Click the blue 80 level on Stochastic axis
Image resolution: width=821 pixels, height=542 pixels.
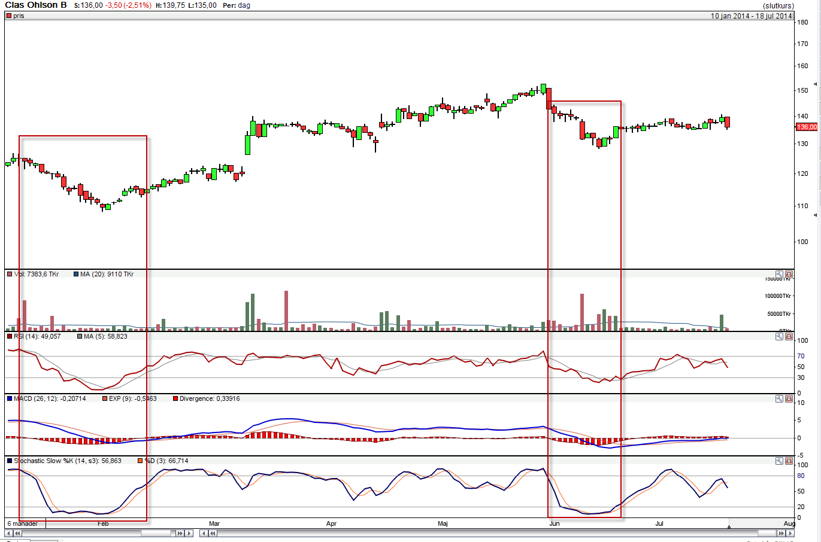point(801,476)
